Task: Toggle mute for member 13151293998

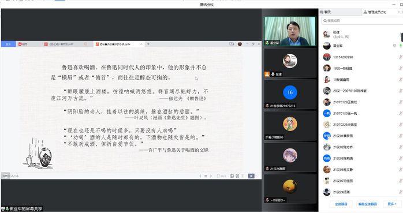Action: tap(401, 57)
